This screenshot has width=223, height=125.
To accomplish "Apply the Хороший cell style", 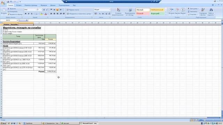I will tap(157, 14).
